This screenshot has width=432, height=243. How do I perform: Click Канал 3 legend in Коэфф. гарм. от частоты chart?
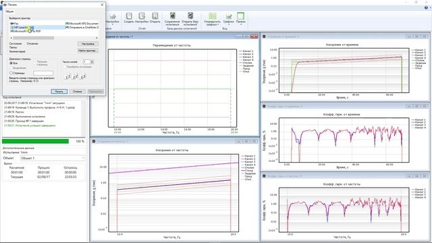pos(418,195)
